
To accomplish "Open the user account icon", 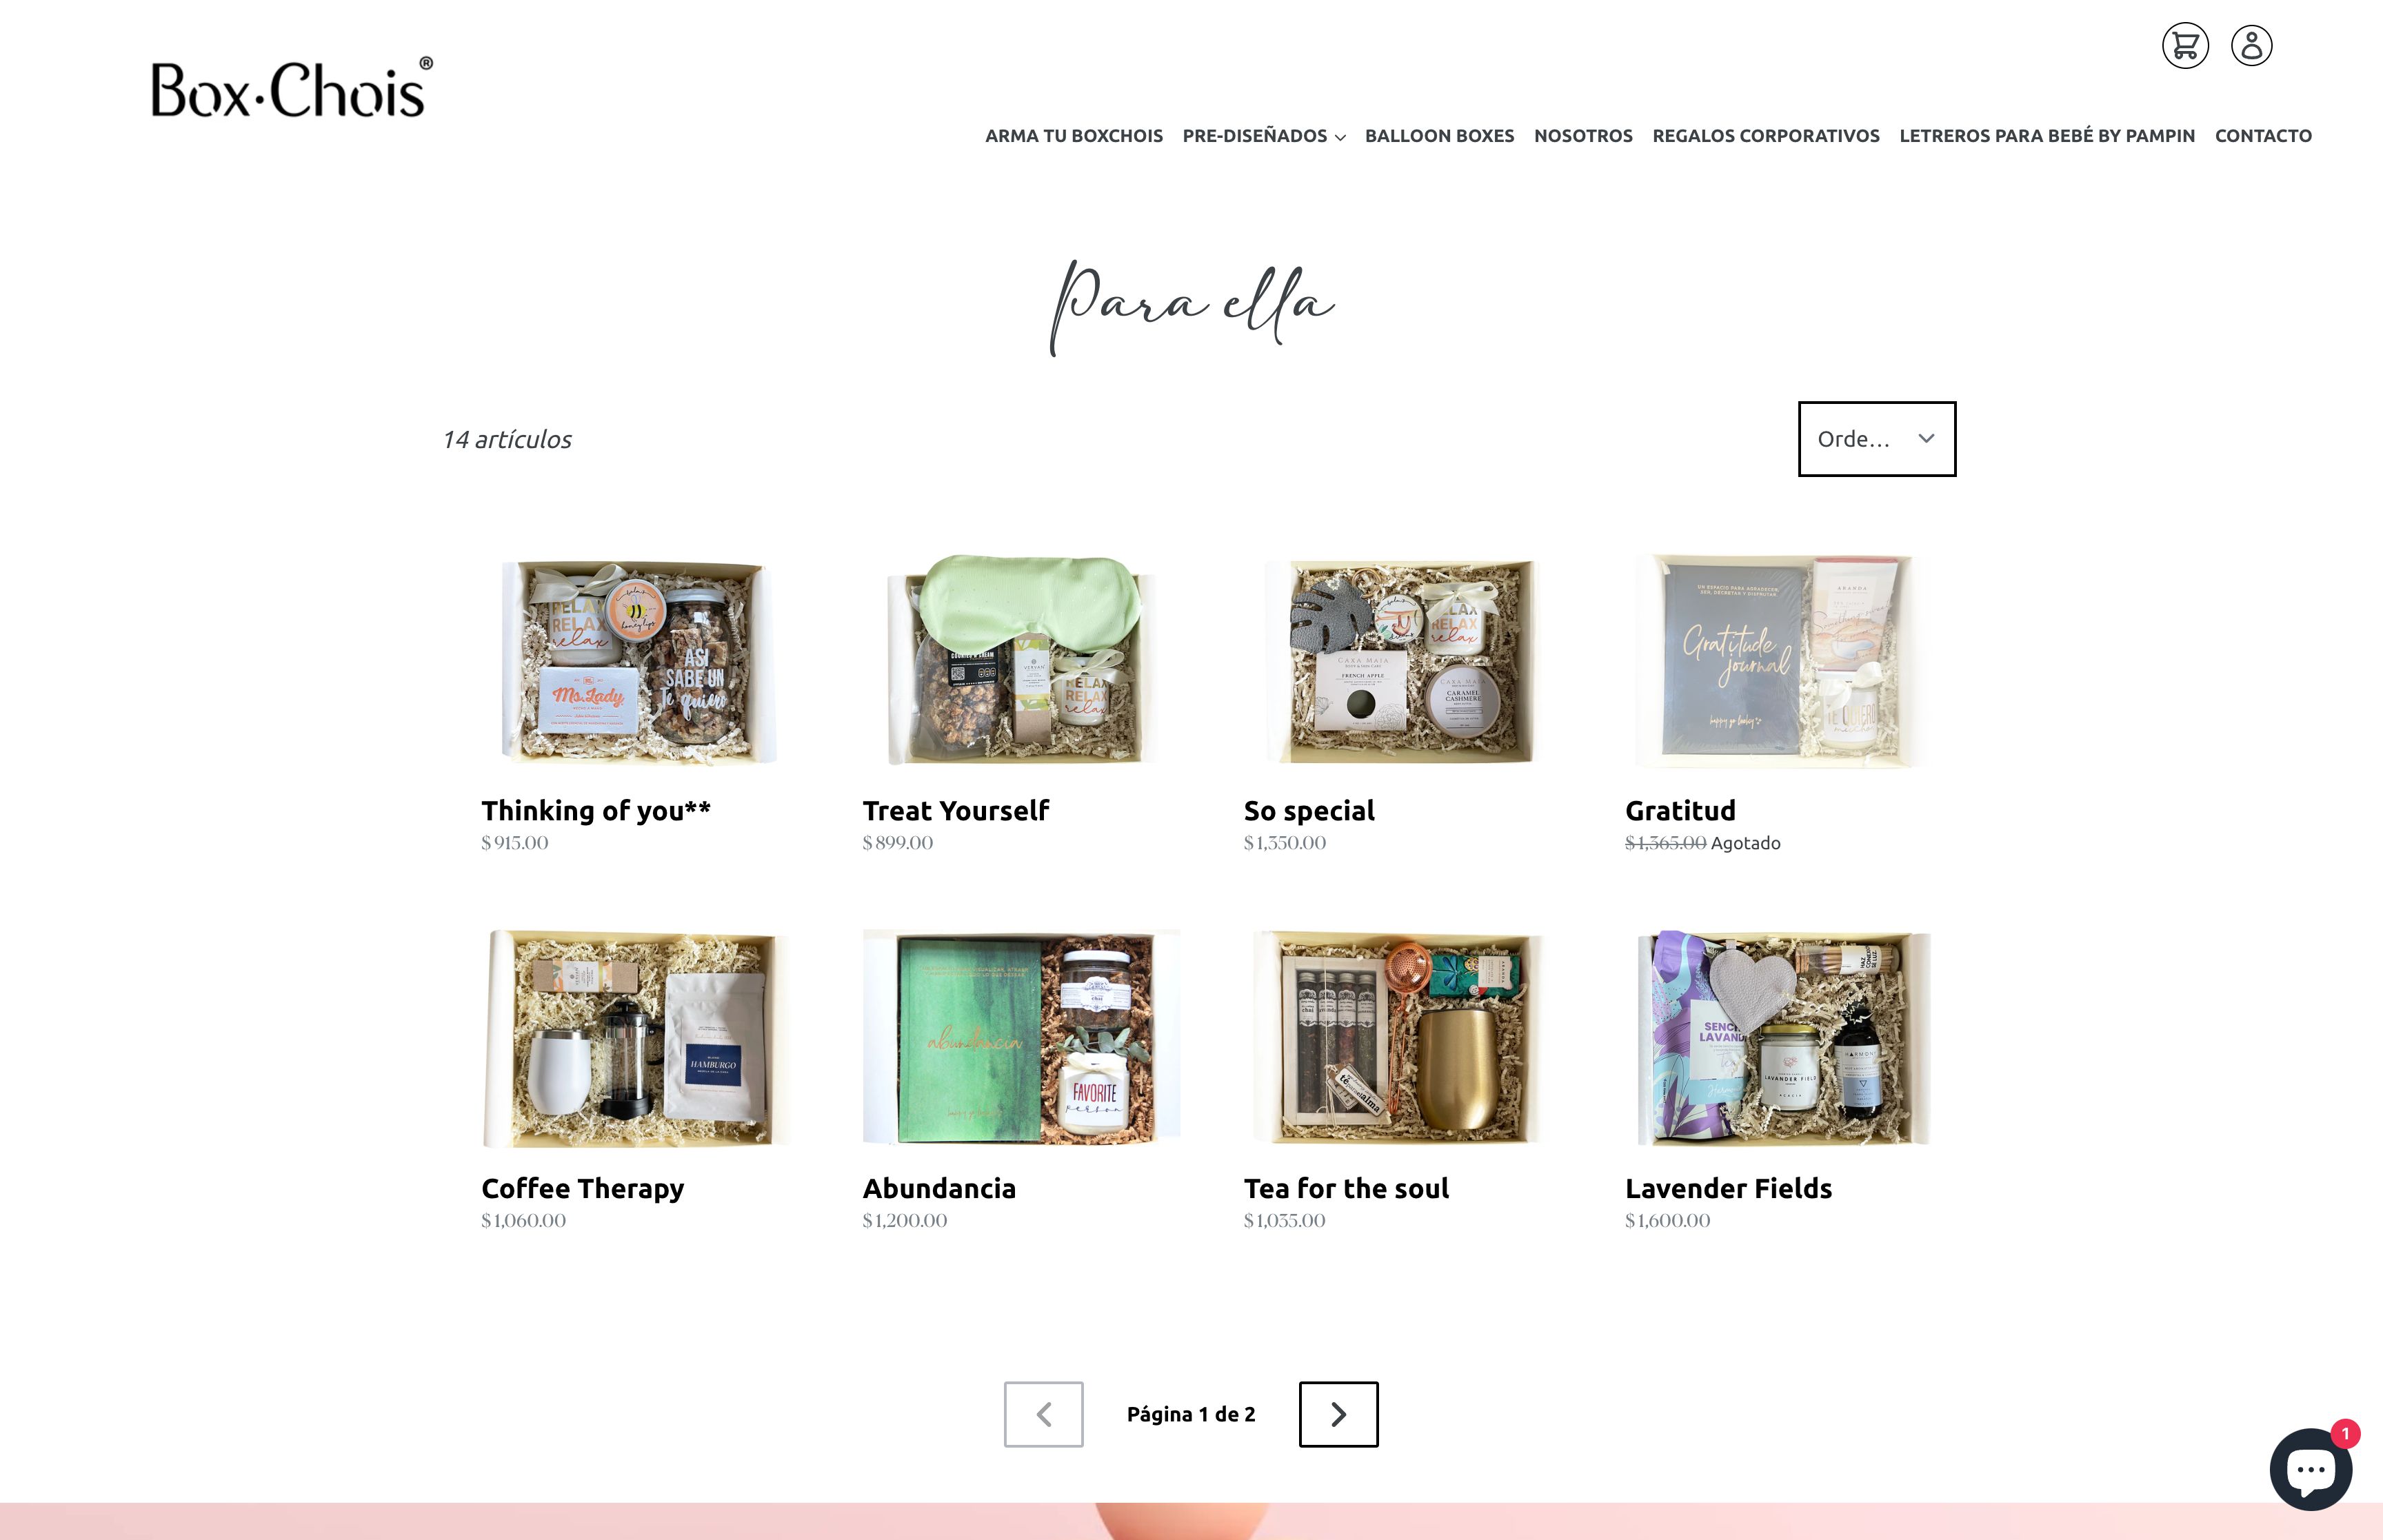I will pyautogui.click(x=2251, y=46).
